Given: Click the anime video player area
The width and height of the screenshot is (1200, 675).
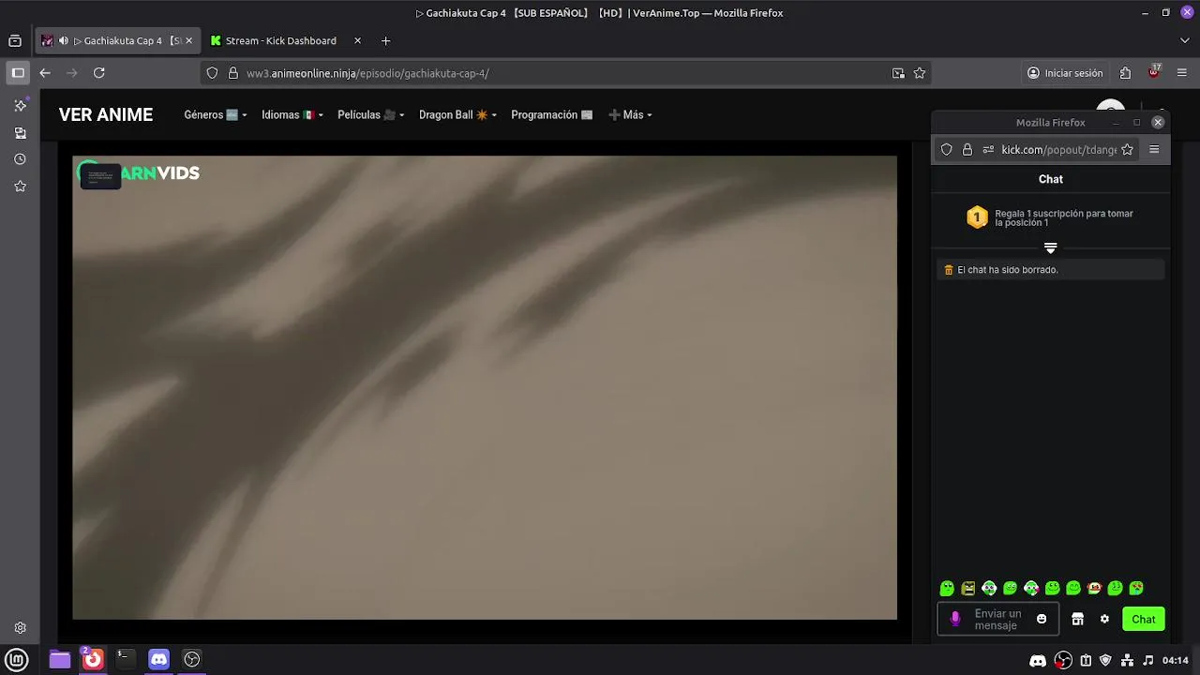Looking at the screenshot, I should [x=485, y=387].
